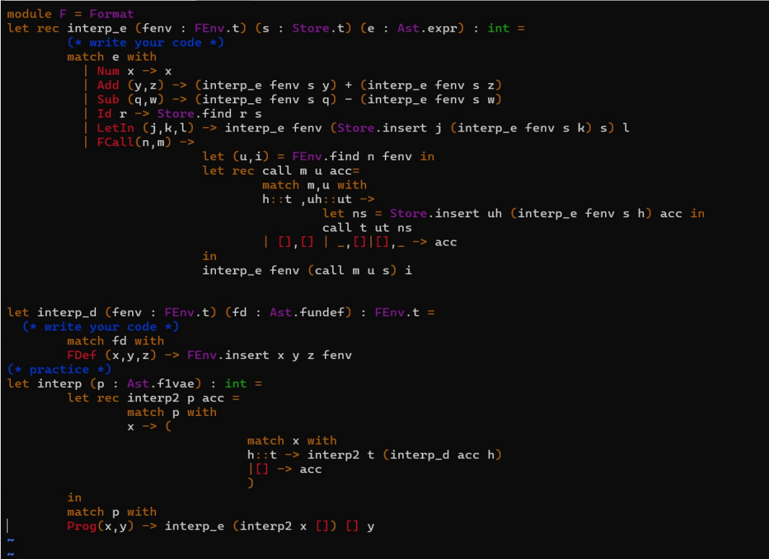Click the 'let interp_d' definition line

(221, 312)
